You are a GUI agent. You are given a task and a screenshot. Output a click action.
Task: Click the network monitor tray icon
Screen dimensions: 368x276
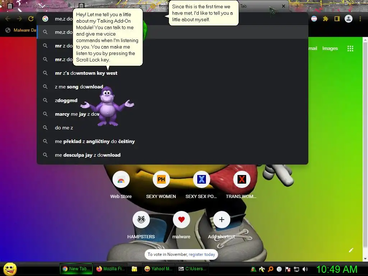click(296, 269)
